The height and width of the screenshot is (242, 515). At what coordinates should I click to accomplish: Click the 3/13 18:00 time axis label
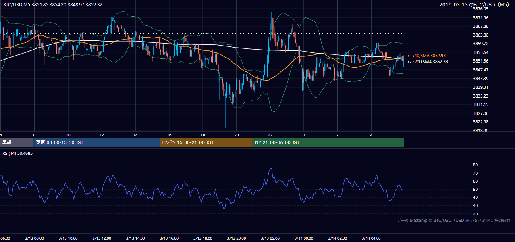coord(203,238)
